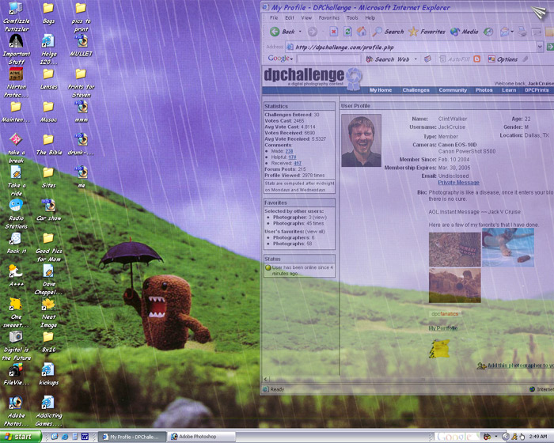Open the underwater pool favorite photo thumbnail
Viewport: 554px width, 443px height.
[x=508, y=248]
